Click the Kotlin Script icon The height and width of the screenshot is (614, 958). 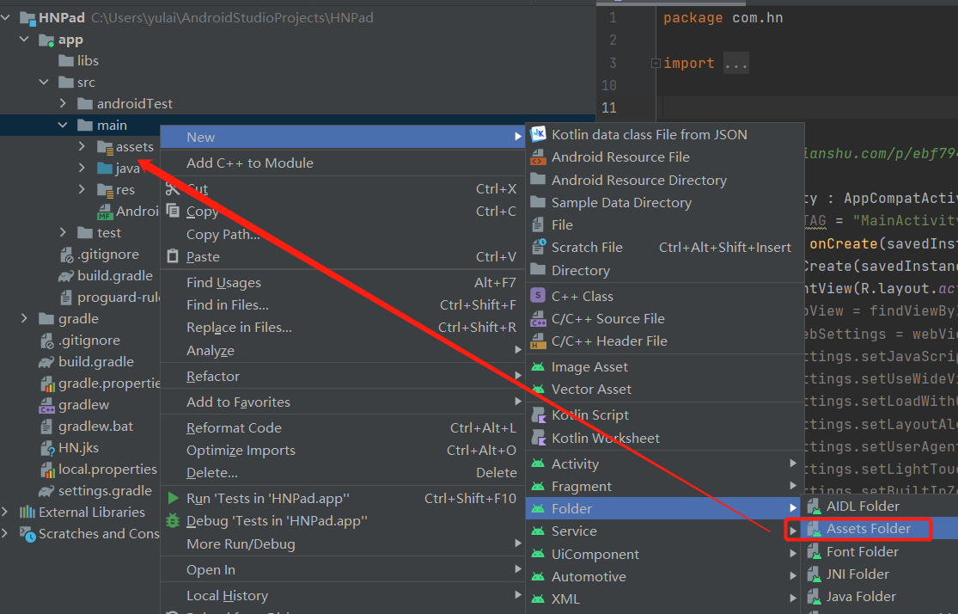[x=538, y=415]
